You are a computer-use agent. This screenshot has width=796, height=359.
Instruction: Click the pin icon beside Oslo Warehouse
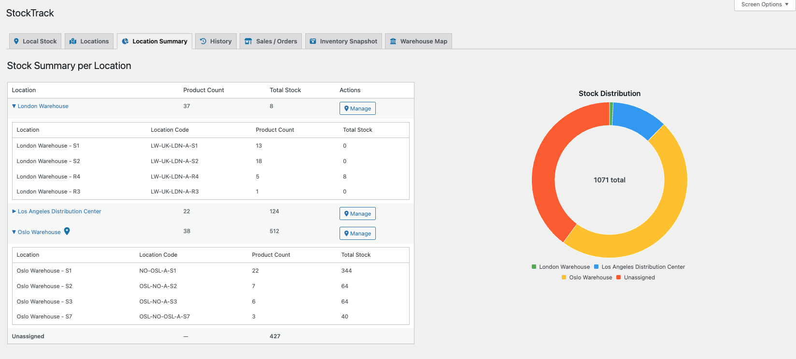[67, 231]
